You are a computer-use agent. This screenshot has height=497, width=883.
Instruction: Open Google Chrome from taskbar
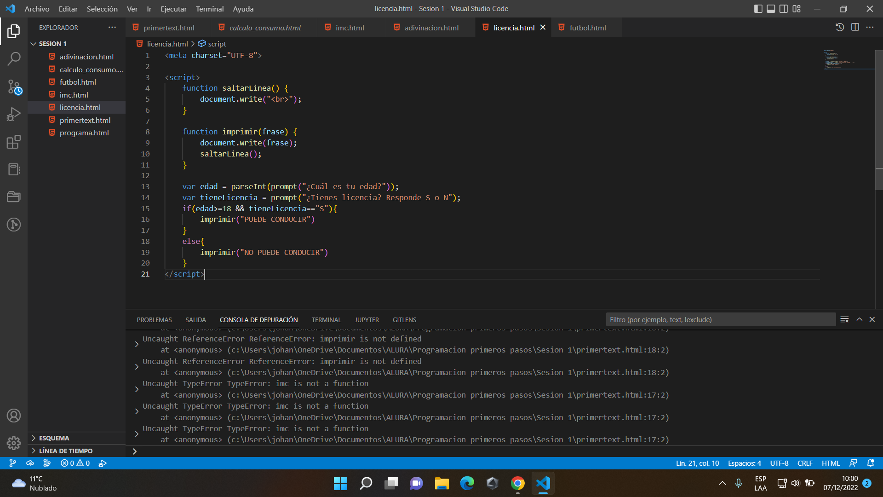(517, 483)
